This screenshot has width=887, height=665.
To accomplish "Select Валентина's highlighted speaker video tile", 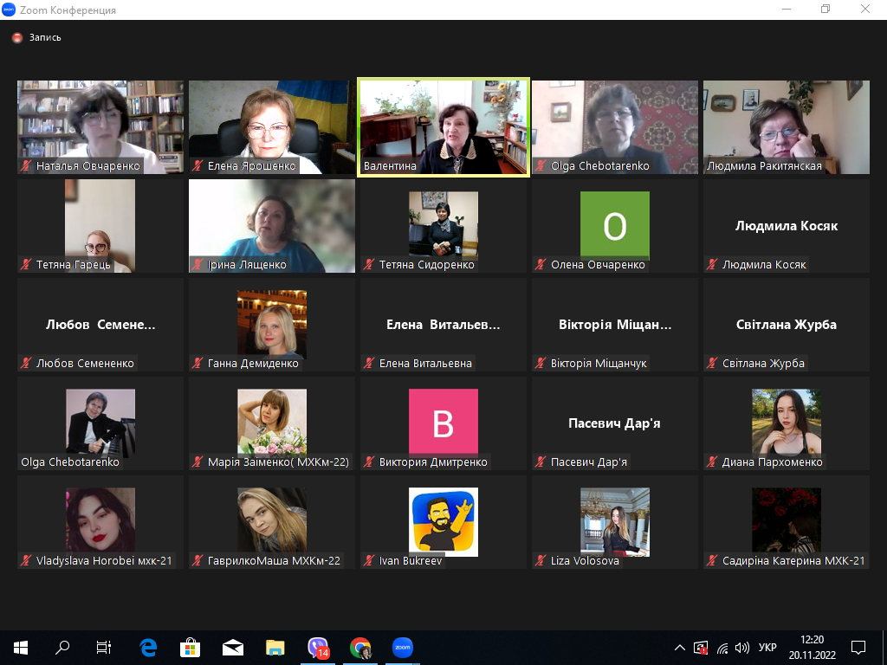I will pyautogui.click(x=443, y=127).
